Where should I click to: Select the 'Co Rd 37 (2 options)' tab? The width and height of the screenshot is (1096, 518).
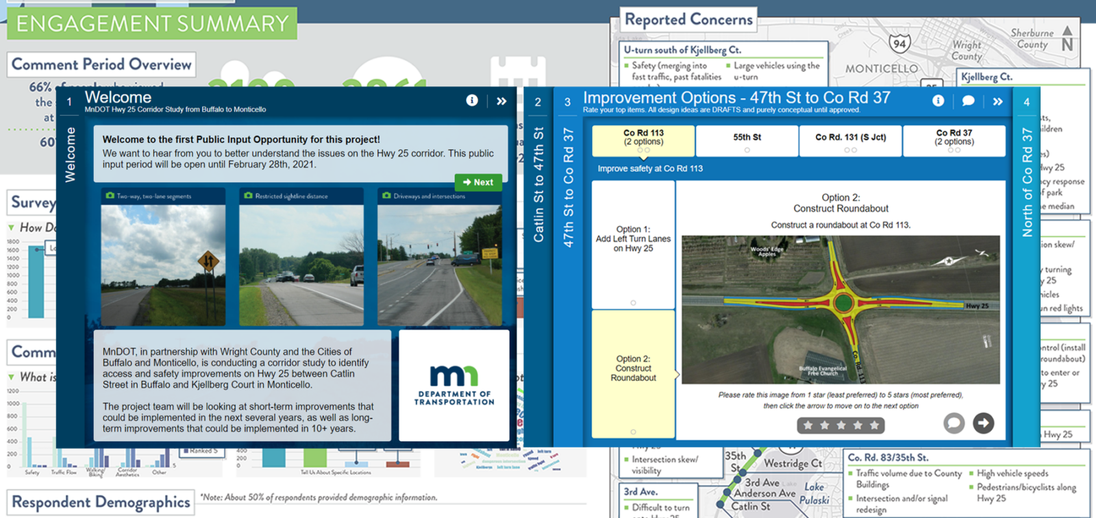(954, 140)
